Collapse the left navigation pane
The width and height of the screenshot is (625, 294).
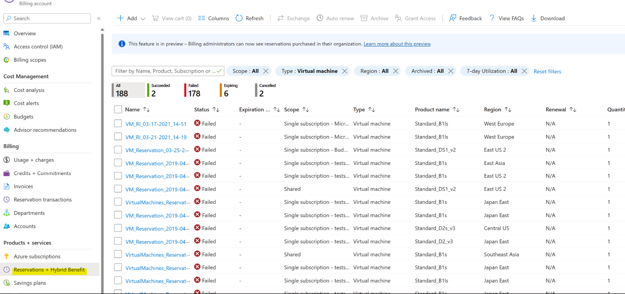point(99,18)
